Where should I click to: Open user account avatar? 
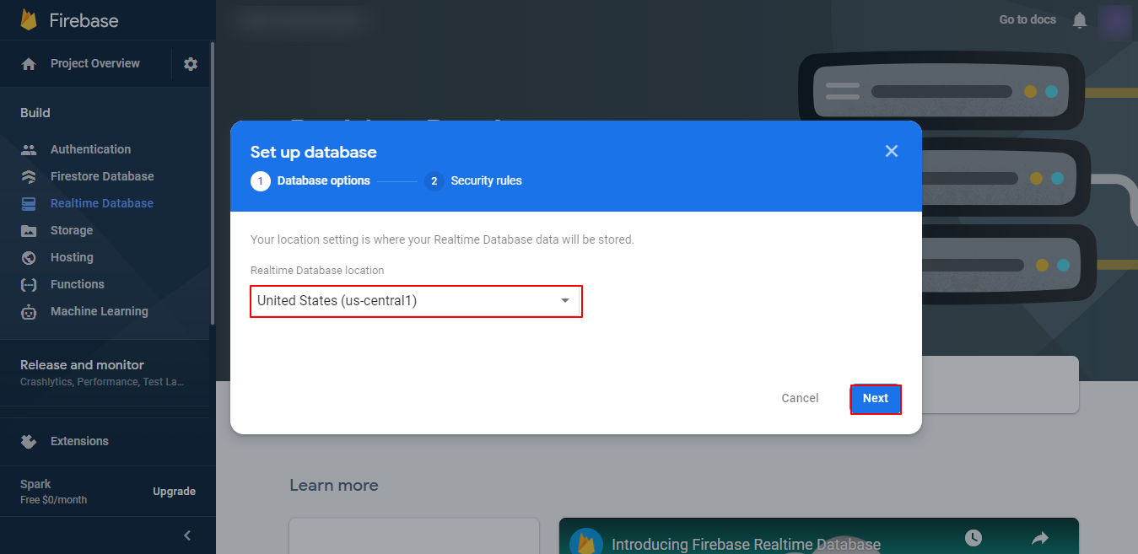(x=1115, y=20)
